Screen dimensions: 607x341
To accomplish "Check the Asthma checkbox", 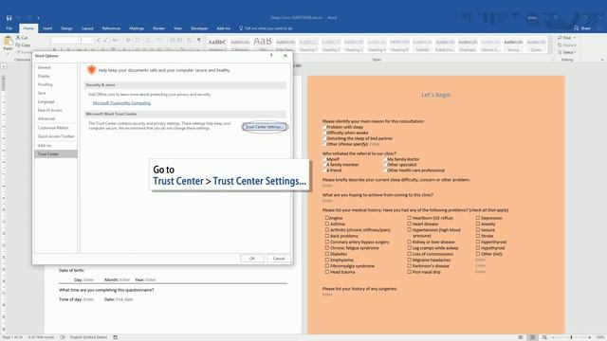I will (327, 224).
